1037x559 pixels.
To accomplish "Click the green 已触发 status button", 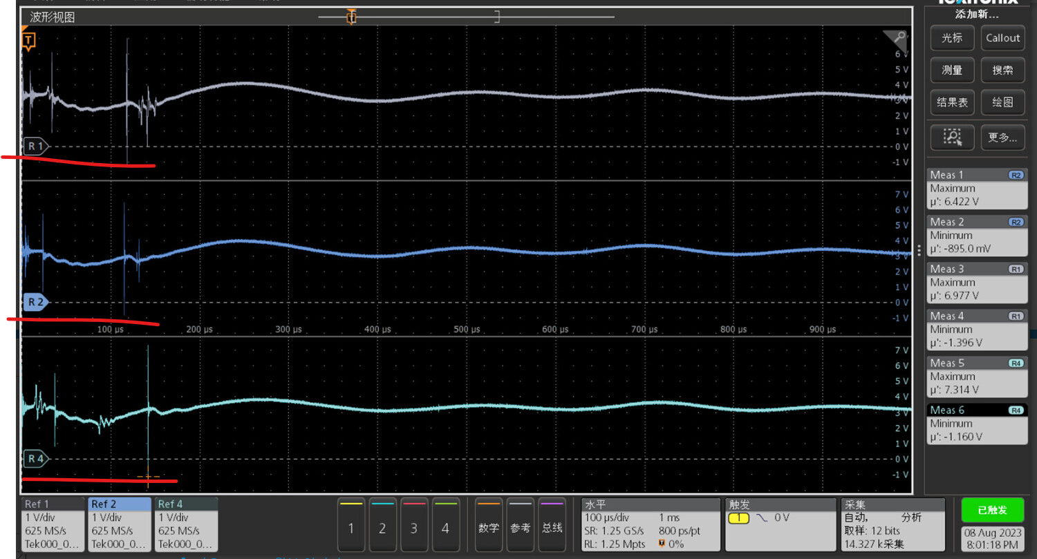I will (992, 511).
